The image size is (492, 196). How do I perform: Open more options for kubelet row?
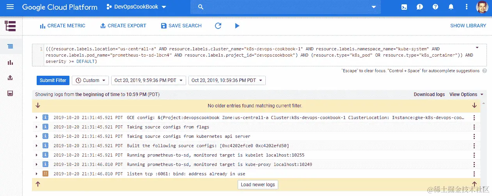(x=474, y=155)
